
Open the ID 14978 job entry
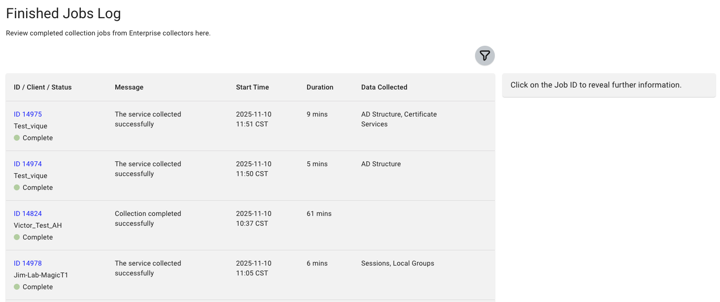click(28, 263)
